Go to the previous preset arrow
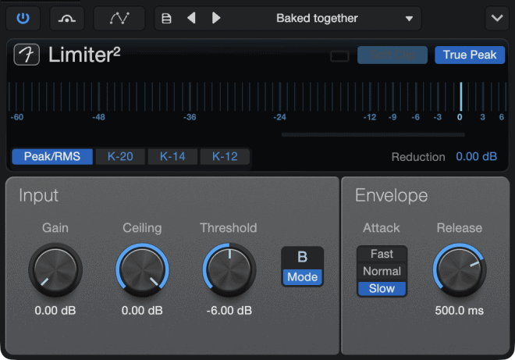The width and height of the screenshot is (515, 360). 191,18
